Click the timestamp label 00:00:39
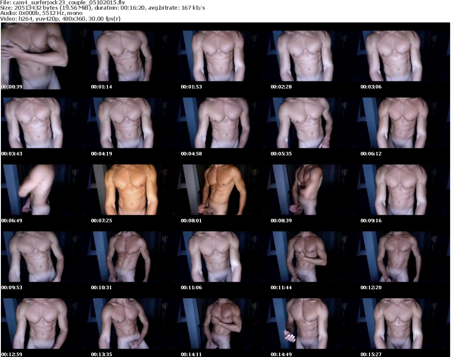The width and height of the screenshot is (451, 357). tap(12, 87)
